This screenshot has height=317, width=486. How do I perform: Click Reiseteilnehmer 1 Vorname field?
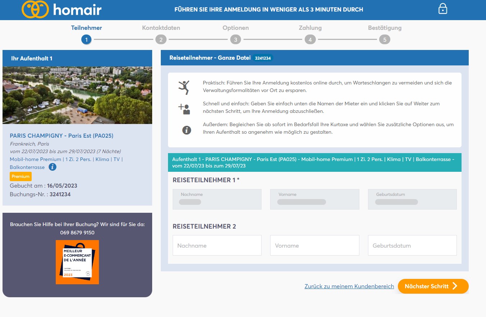tap(315, 199)
